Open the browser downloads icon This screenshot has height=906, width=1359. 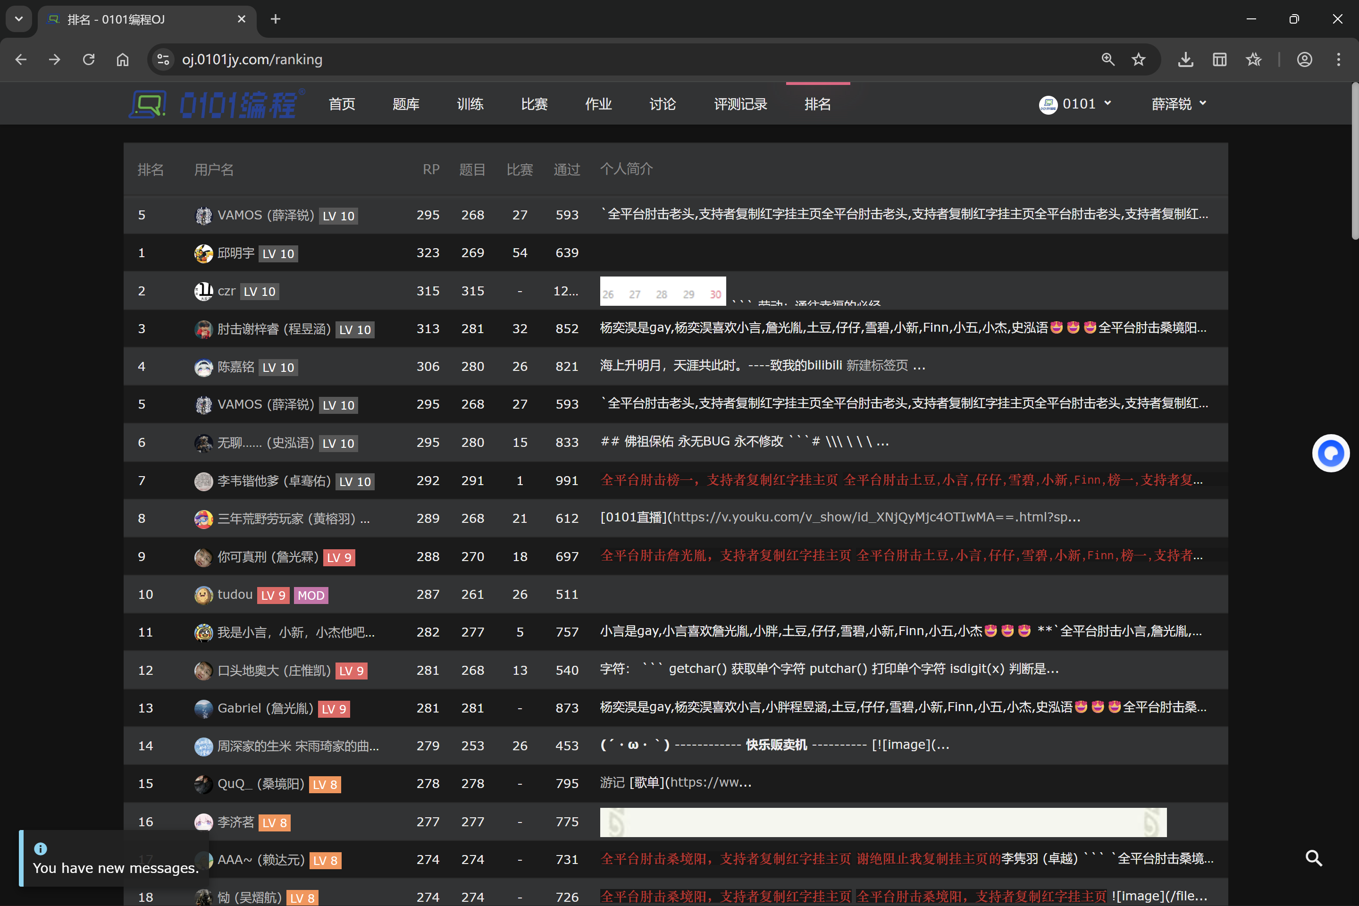[1186, 59]
